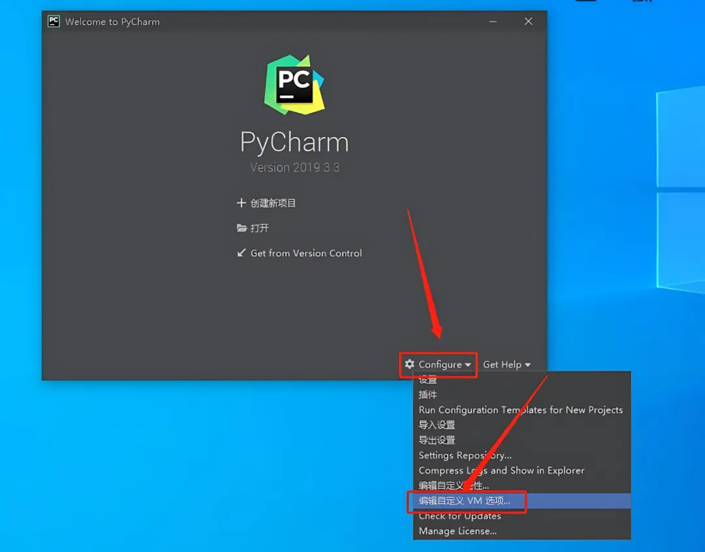Select Compress Logs and Show in Explorer
This screenshot has height=552, width=705.
tap(522, 470)
